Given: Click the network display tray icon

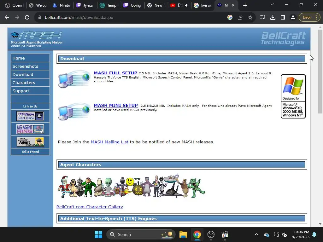Looking at the screenshot, I should pos(276,234).
